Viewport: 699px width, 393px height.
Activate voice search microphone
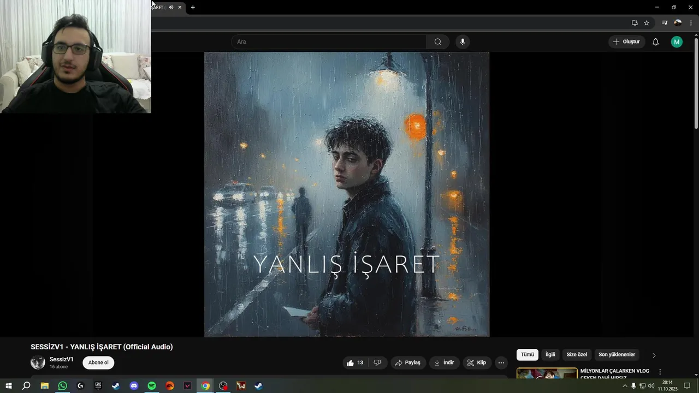click(x=463, y=42)
